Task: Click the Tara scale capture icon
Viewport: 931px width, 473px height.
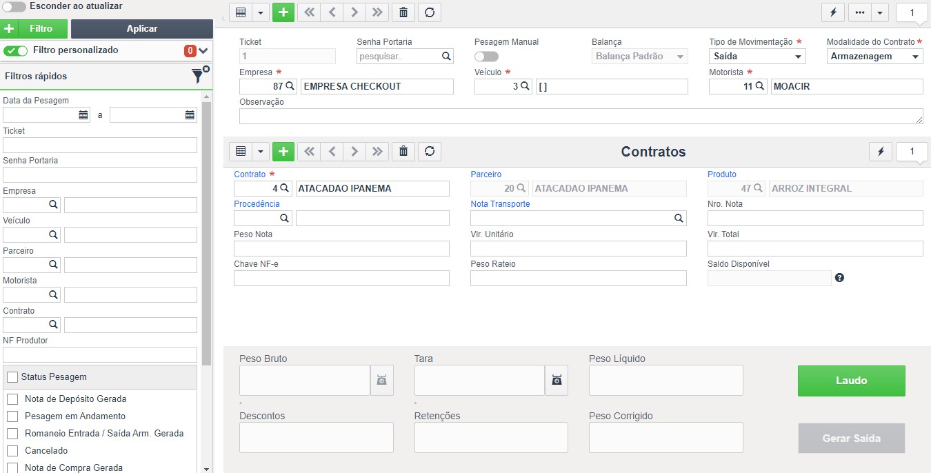Action: click(x=557, y=380)
